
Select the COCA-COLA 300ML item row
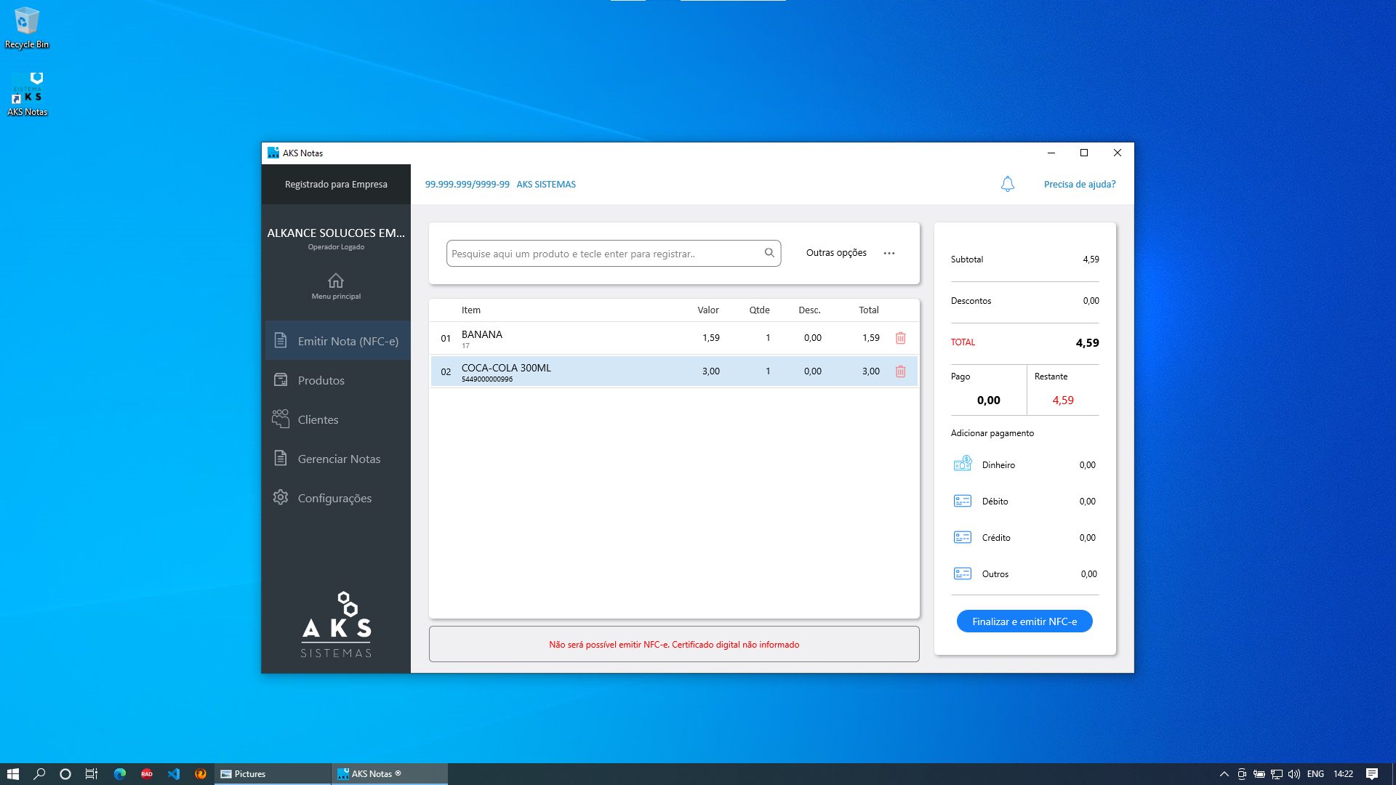click(x=674, y=371)
